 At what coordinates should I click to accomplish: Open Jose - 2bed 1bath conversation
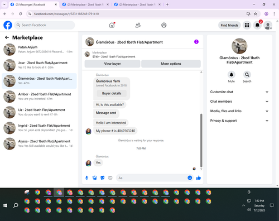pos(39,65)
